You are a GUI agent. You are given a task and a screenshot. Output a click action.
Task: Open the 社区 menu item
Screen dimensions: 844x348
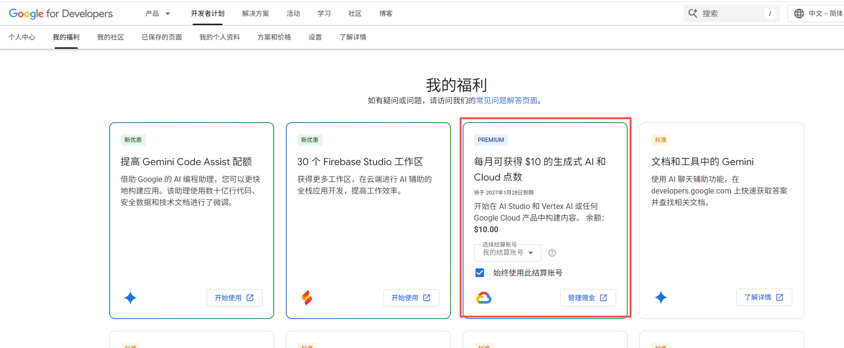coord(355,14)
